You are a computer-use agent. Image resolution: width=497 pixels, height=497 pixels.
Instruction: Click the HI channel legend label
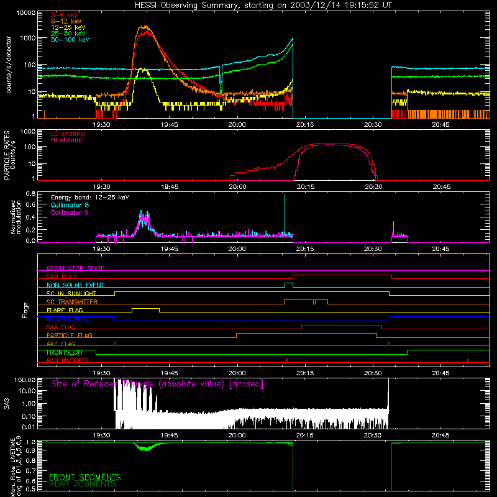68,140
